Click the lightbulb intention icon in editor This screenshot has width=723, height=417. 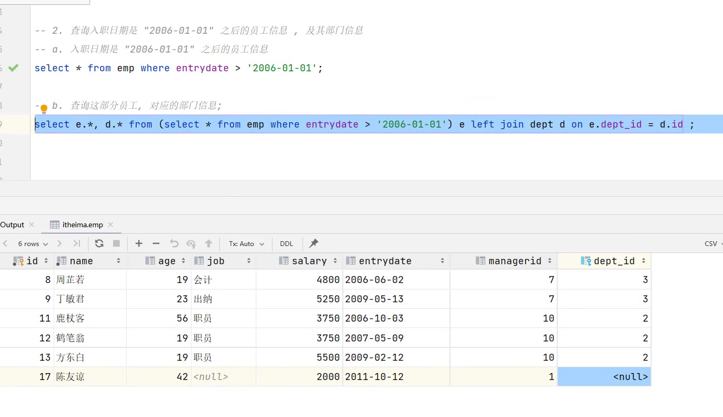click(44, 109)
